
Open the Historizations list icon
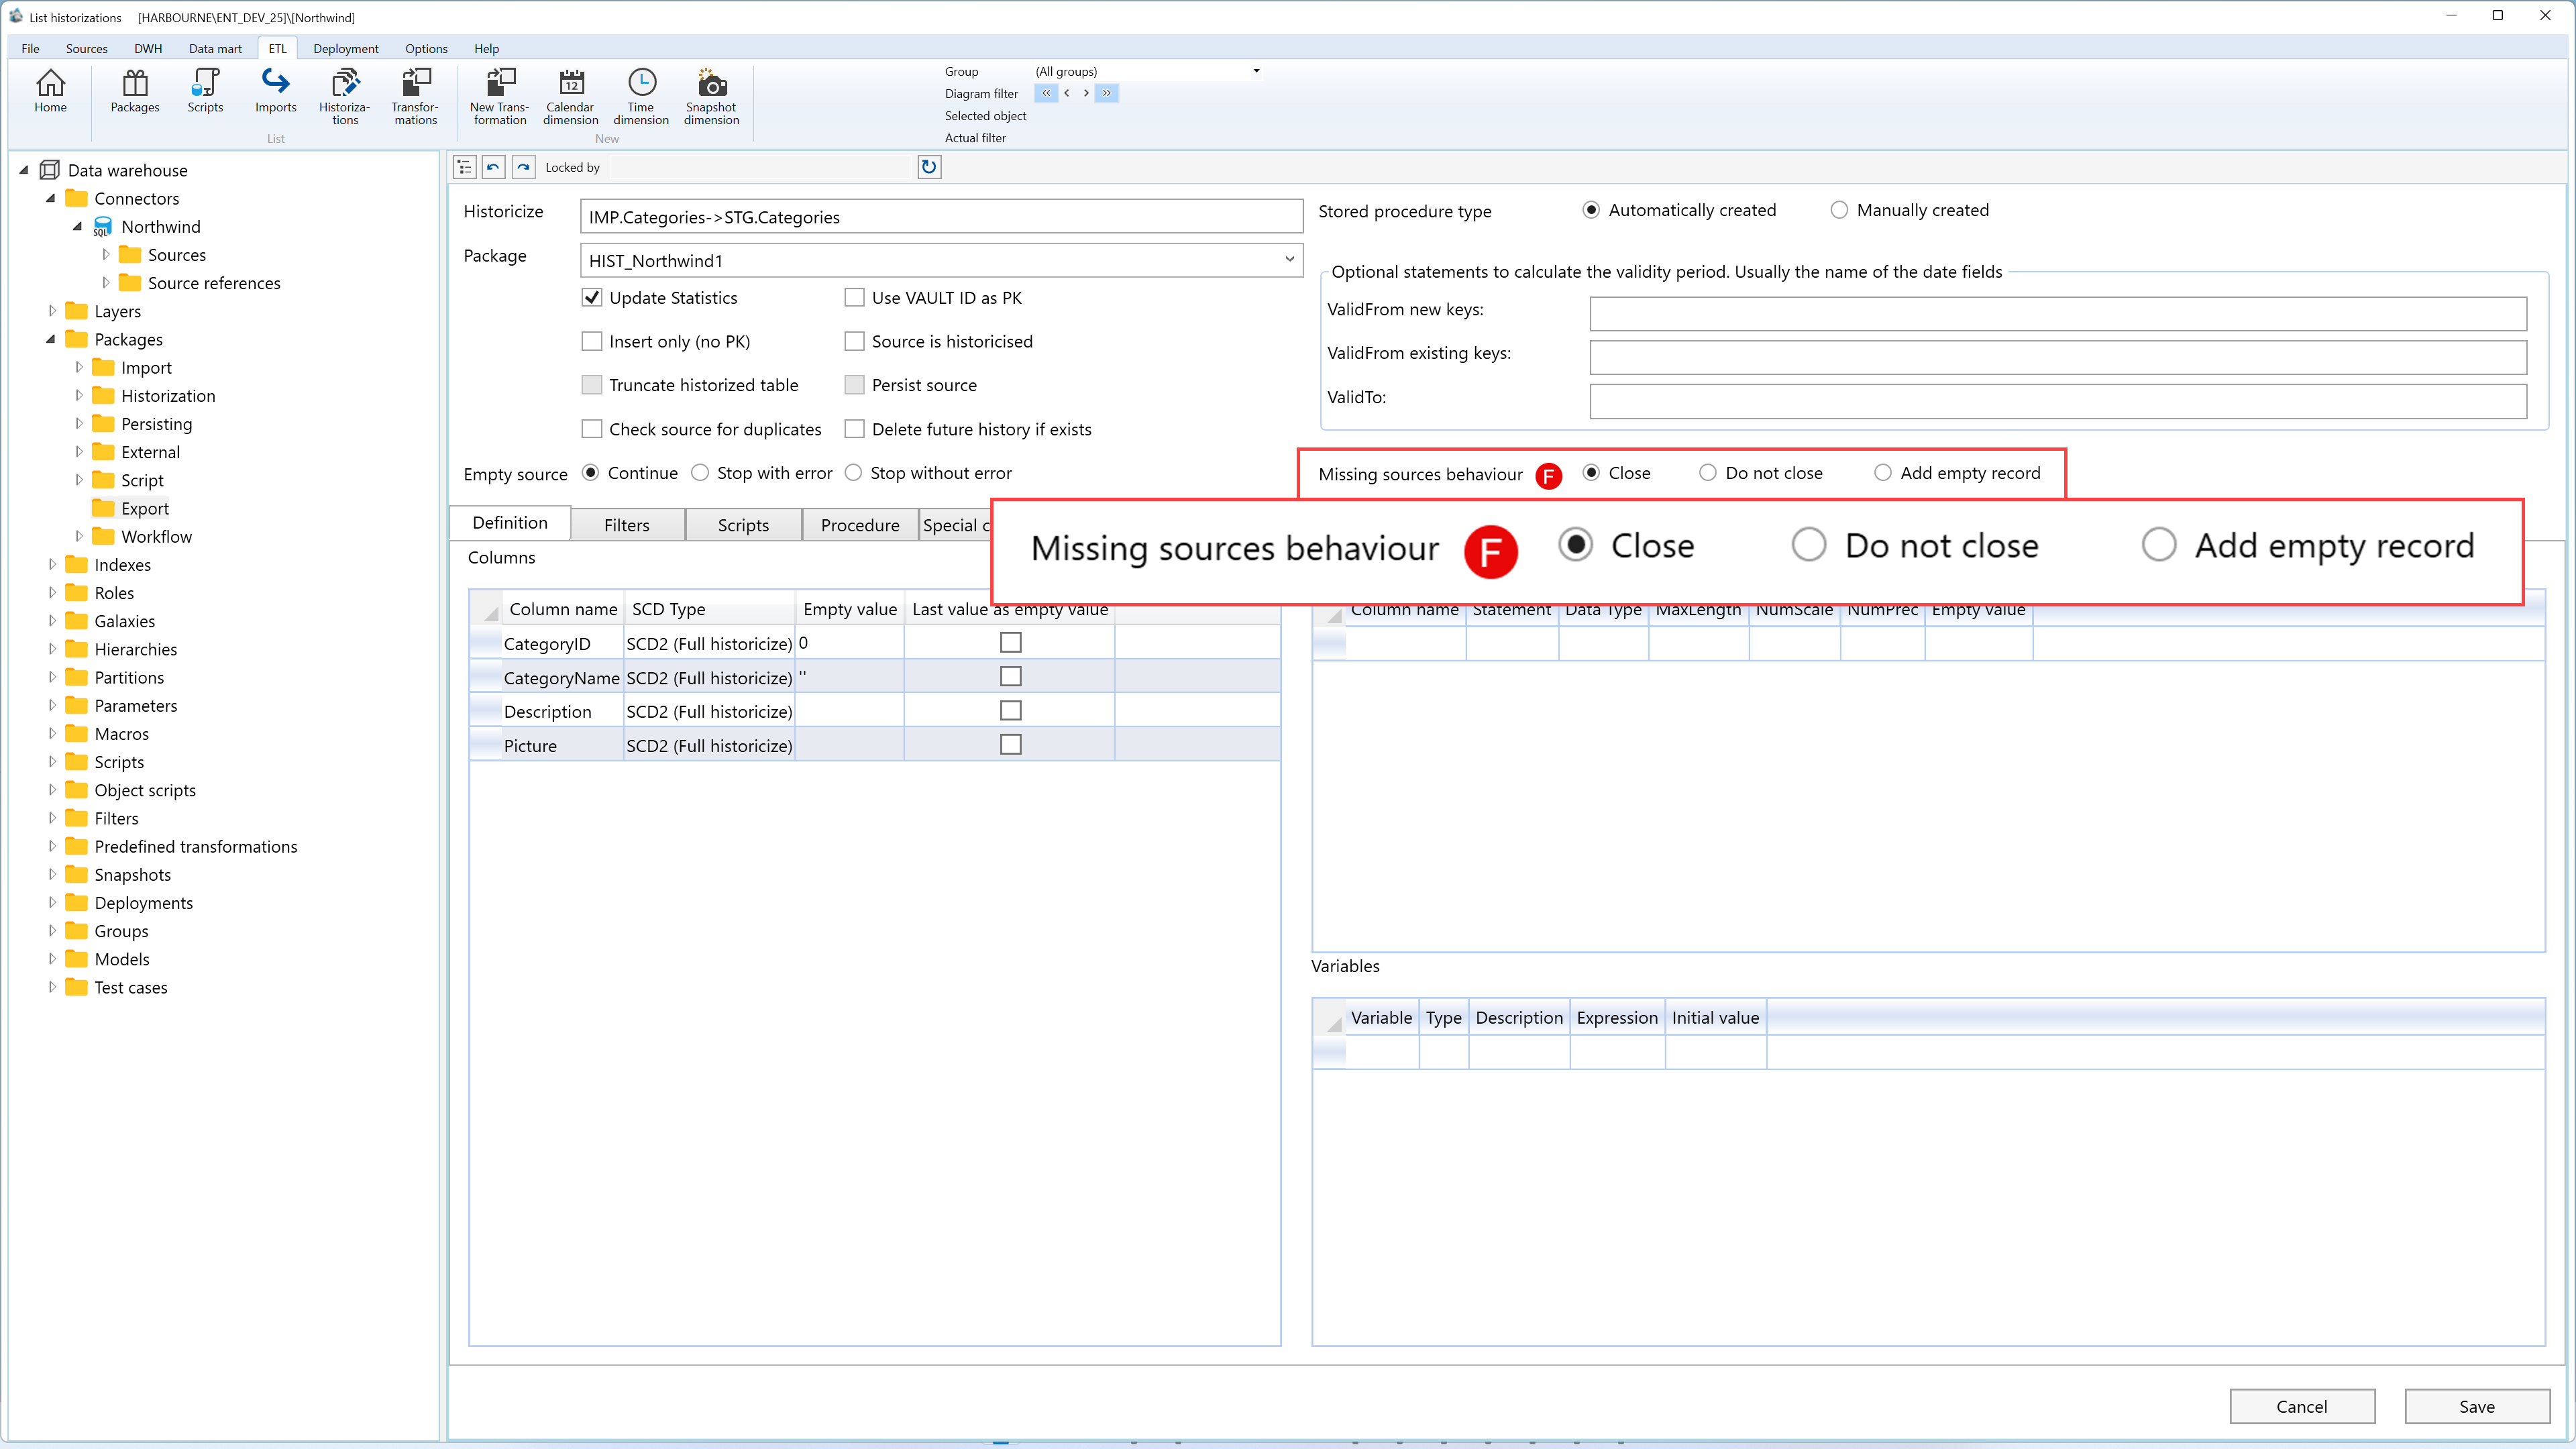click(x=345, y=97)
